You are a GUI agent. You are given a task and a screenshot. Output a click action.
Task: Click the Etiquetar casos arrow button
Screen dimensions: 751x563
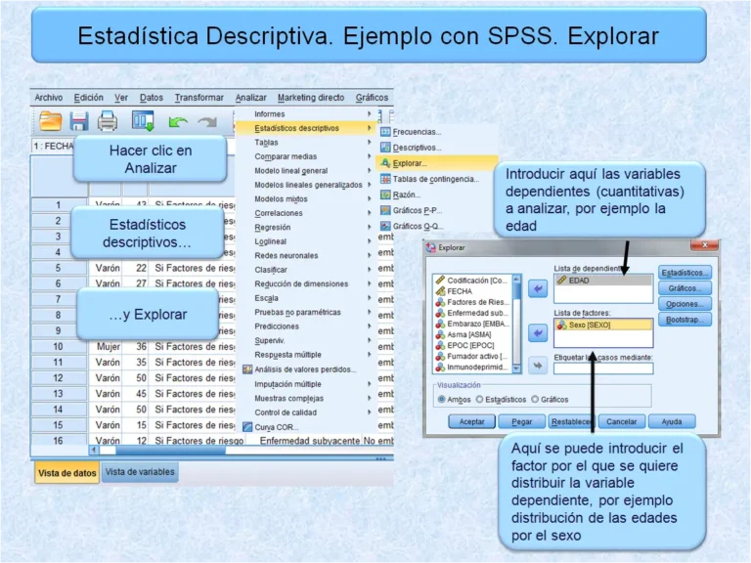point(538,366)
